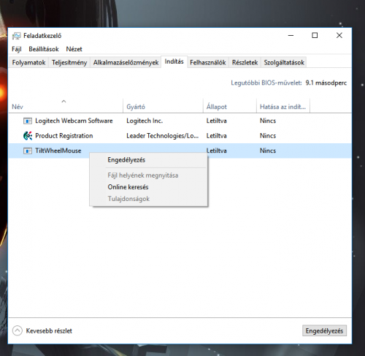
Task: Choose Engedélyezés in the context menu
Action: 148,160
